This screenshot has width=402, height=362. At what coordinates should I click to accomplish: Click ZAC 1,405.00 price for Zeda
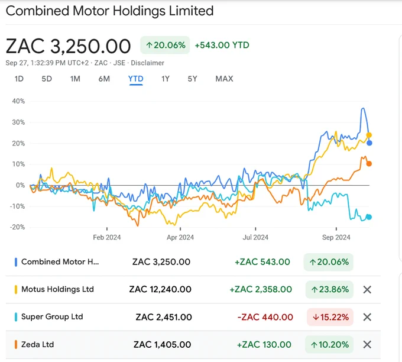[x=163, y=345]
